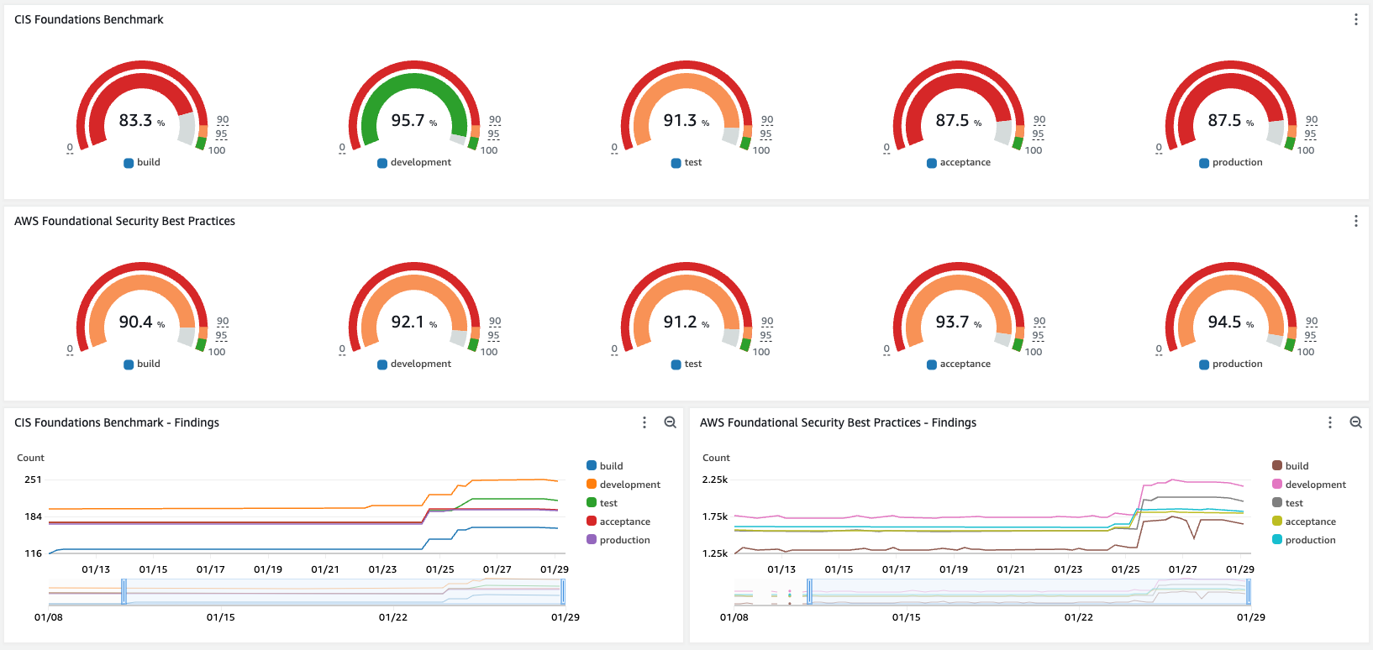Click the 91.3% test gauge value
This screenshot has width=1373, height=650.
pos(686,121)
